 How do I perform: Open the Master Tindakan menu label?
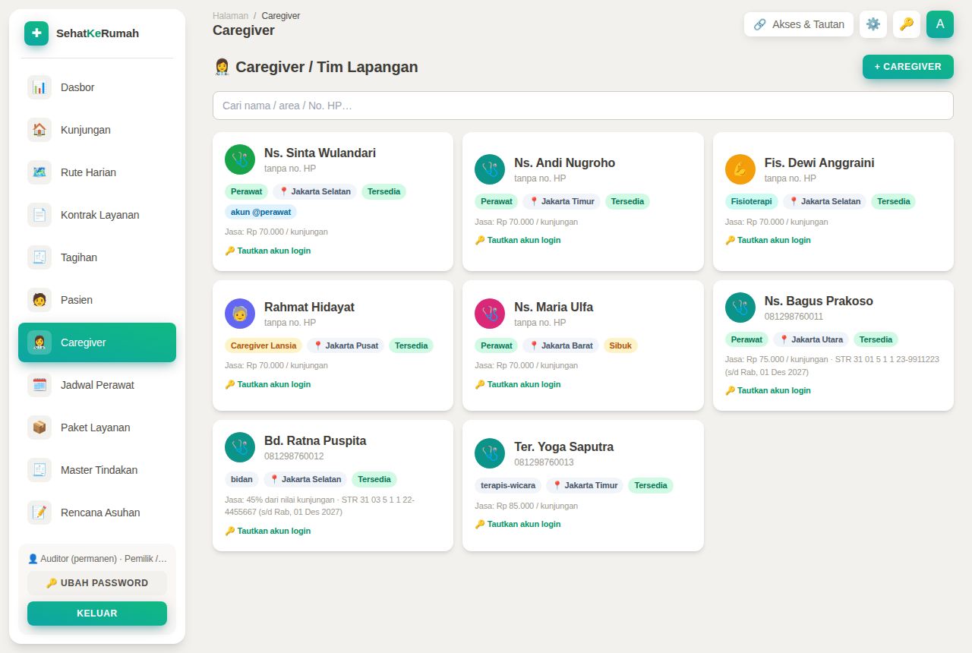pyautogui.click(x=99, y=470)
